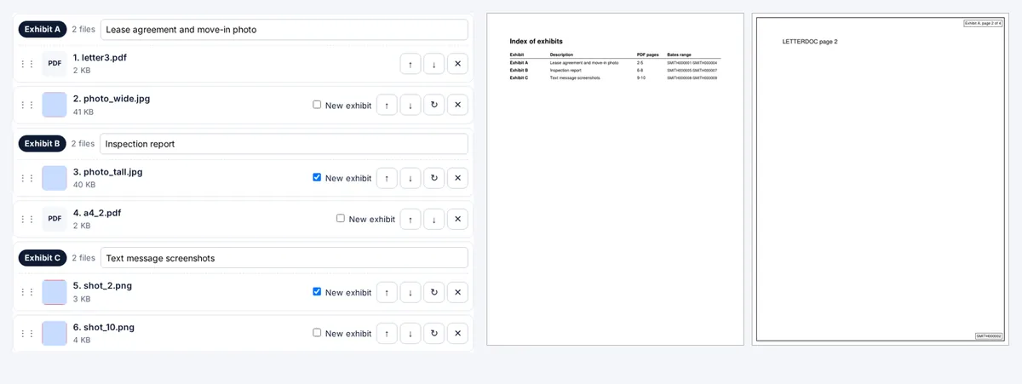Open the shot_2.png thumbnail
The width and height of the screenshot is (1022, 384).
point(55,292)
